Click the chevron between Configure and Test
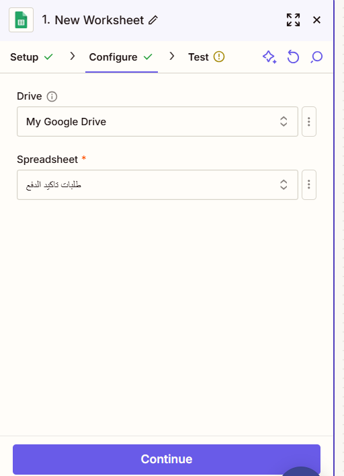344x476 pixels. click(172, 56)
